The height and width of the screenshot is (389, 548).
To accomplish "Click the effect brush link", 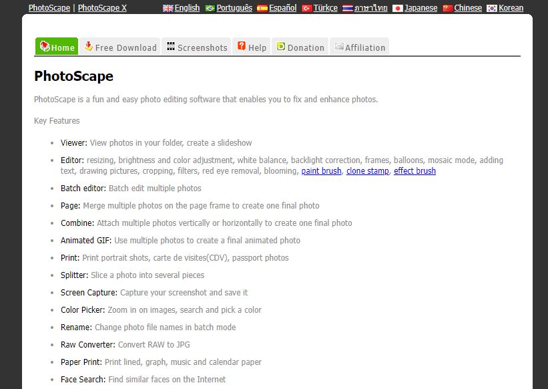I will click(415, 171).
